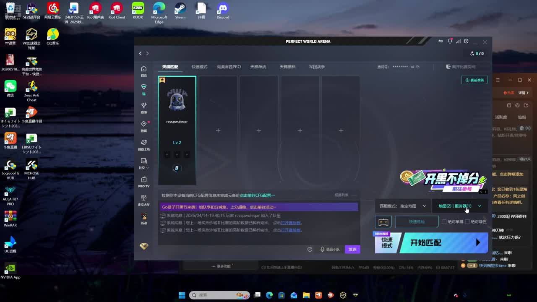This screenshot has height=302, width=537.
Task: Open the 点击前往CFG配置 link
Action: click(257, 195)
